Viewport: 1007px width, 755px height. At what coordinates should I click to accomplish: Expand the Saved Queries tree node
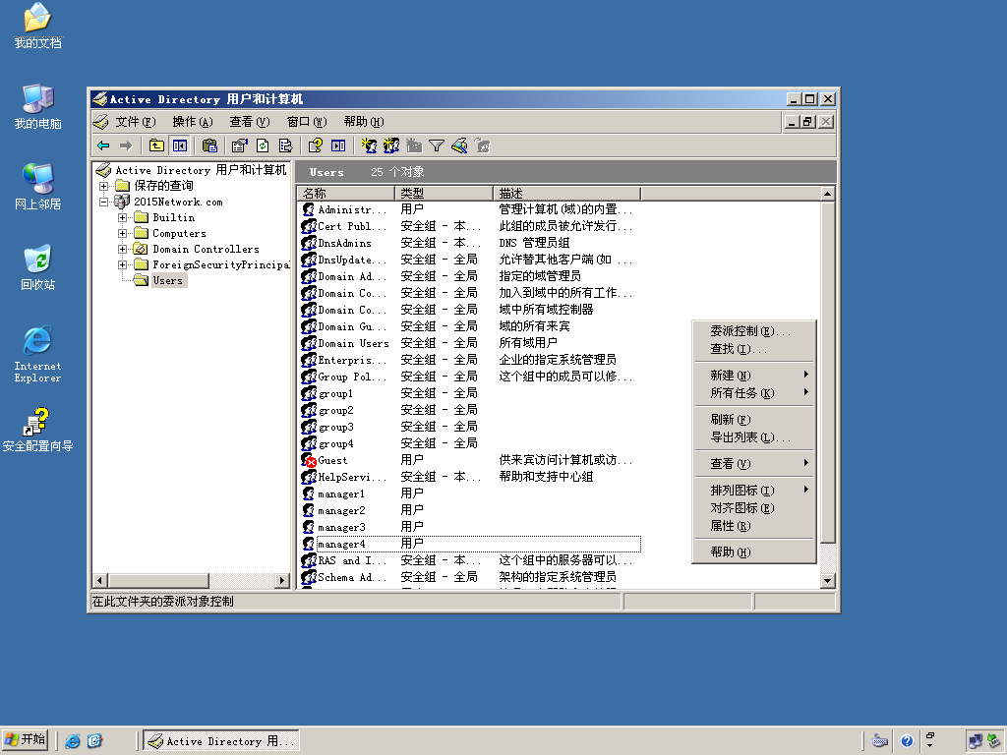click(103, 186)
